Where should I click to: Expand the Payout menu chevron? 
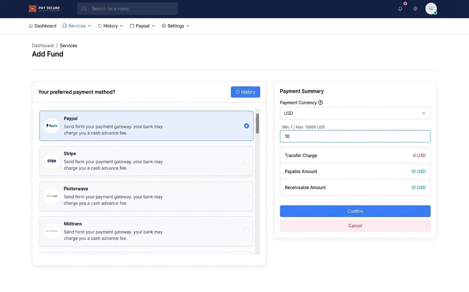pyautogui.click(x=153, y=26)
